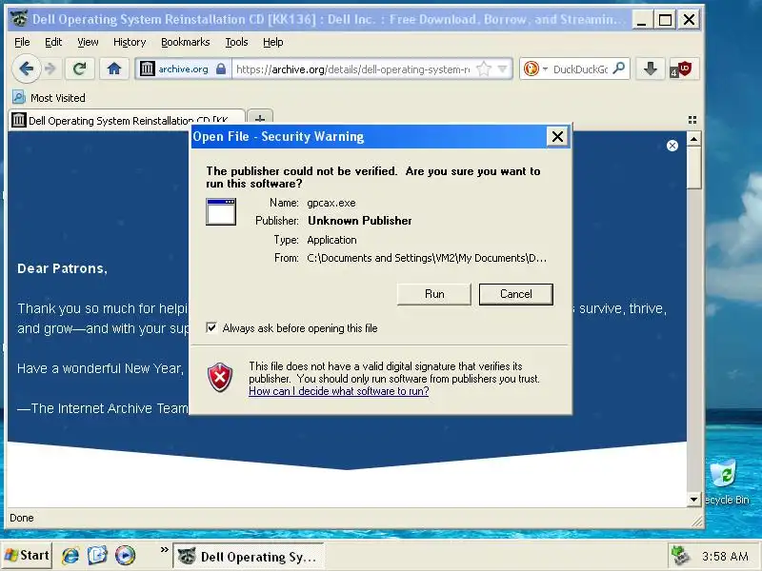This screenshot has height=571, width=762.
Task: Open the Help menu
Action: [x=272, y=42]
